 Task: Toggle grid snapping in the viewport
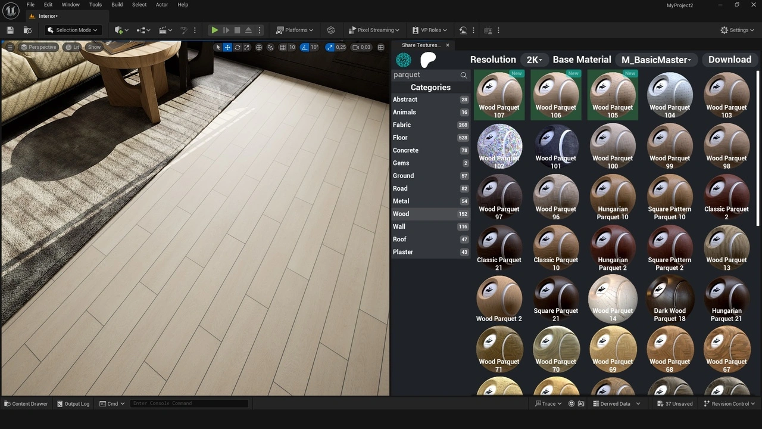click(x=283, y=47)
